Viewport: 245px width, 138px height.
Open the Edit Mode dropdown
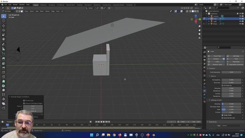8,11
